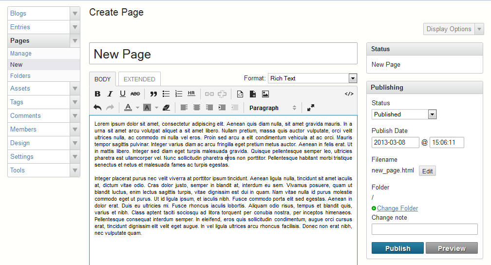The width and height of the screenshot is (491, 265).
Task: Switch to the Extended tab
Action: pos(139,79)
